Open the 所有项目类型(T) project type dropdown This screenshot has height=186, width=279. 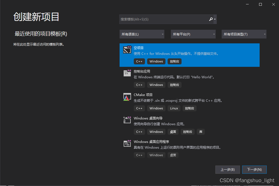pyautogui.click(x=244, y=34)
